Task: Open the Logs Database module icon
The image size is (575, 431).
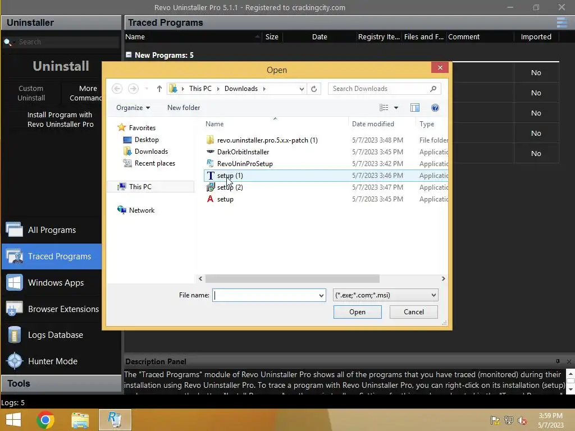Action: (x=14, y=334)
